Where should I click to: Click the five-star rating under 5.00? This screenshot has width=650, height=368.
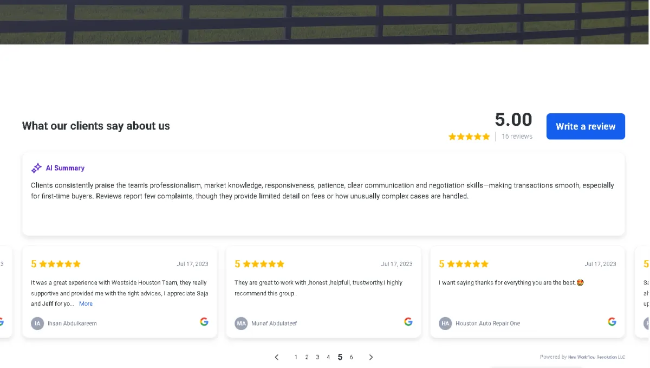coord(469,137)
